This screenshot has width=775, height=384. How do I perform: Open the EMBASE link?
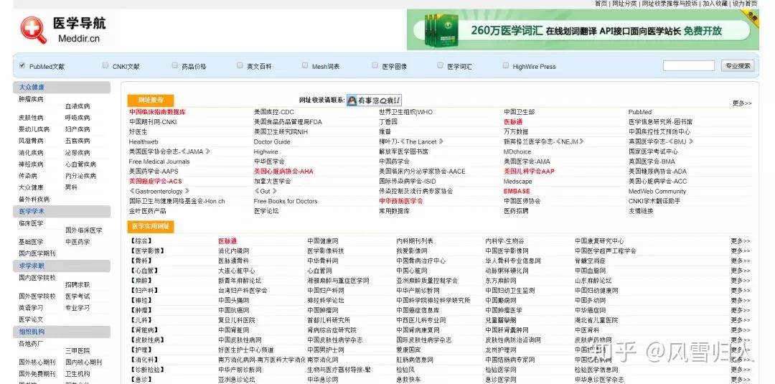(517, 191)
